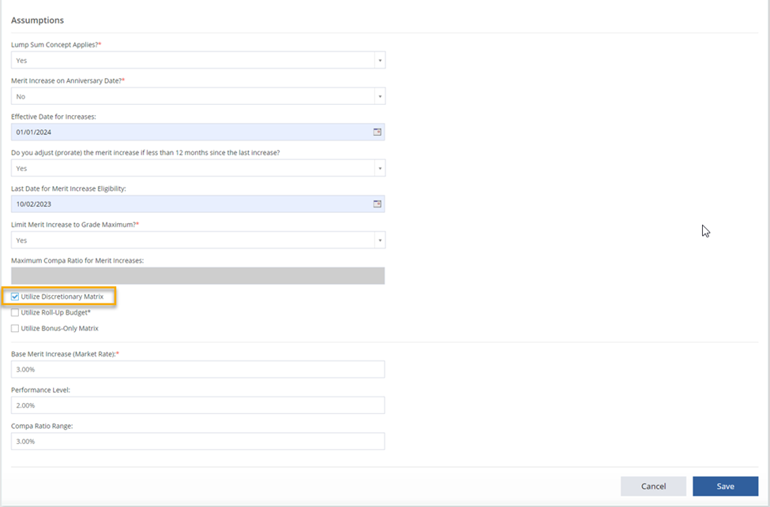The width and height of the screenshot is (770, 507).
Task: Open the calendar picker for Effective Date
Action: (377, 132)
